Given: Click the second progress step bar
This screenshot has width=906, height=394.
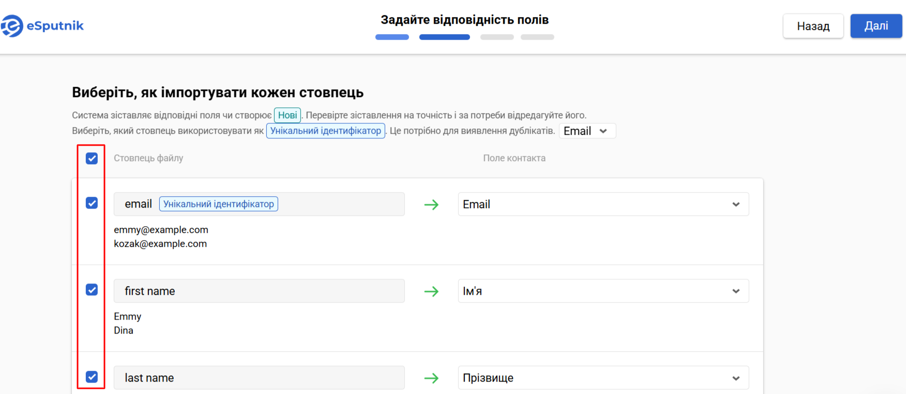Looking at the screenshot, I should coord(445,37).
